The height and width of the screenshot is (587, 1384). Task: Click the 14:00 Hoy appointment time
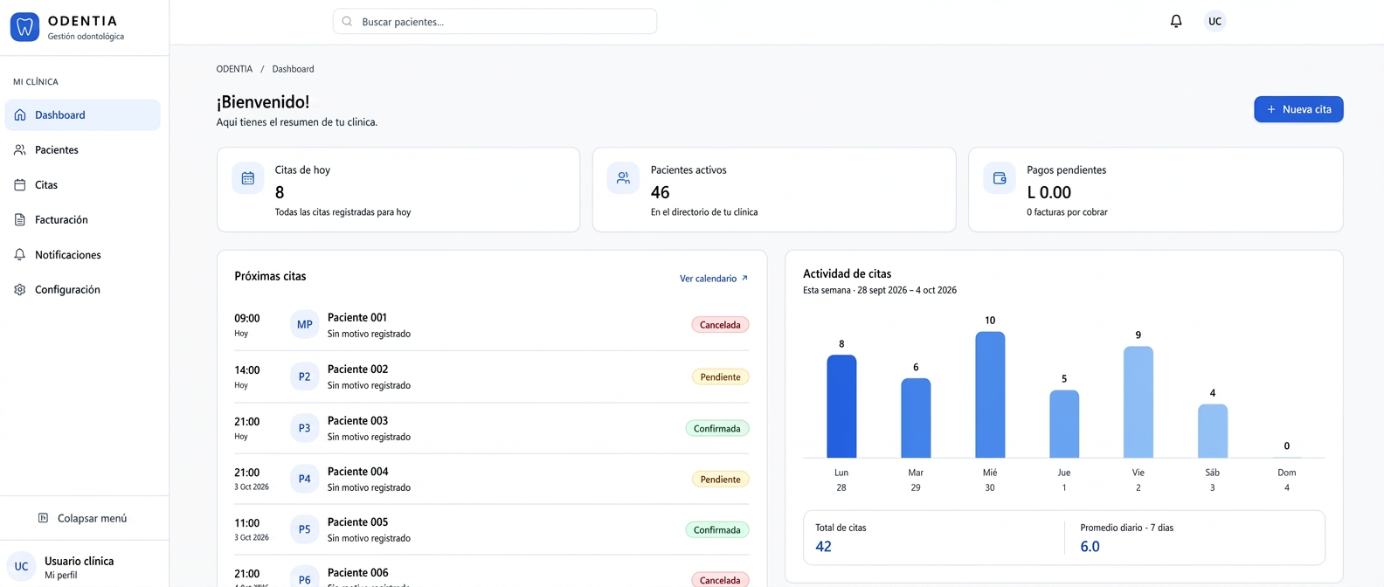click(247, 376)
